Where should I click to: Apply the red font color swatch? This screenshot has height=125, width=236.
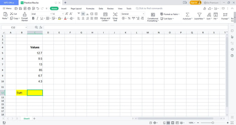[x=65, y=18]
